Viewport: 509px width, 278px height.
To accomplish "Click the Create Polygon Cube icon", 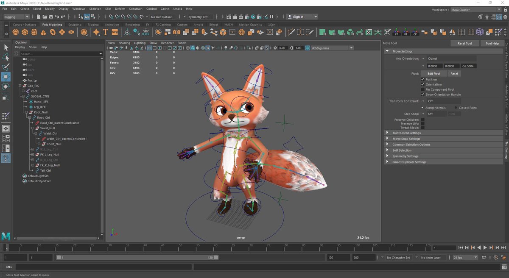I will pos(25,32).
